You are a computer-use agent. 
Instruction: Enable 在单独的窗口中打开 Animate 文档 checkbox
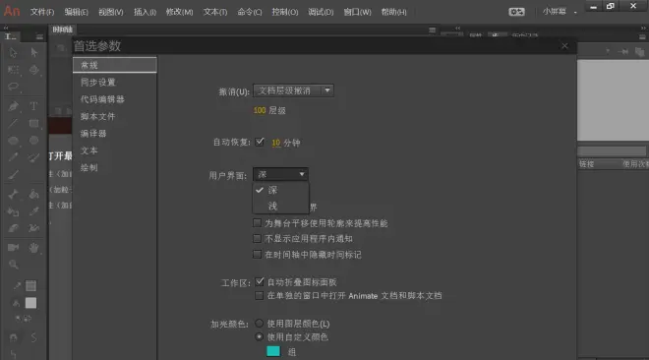(x=259, y=295)
